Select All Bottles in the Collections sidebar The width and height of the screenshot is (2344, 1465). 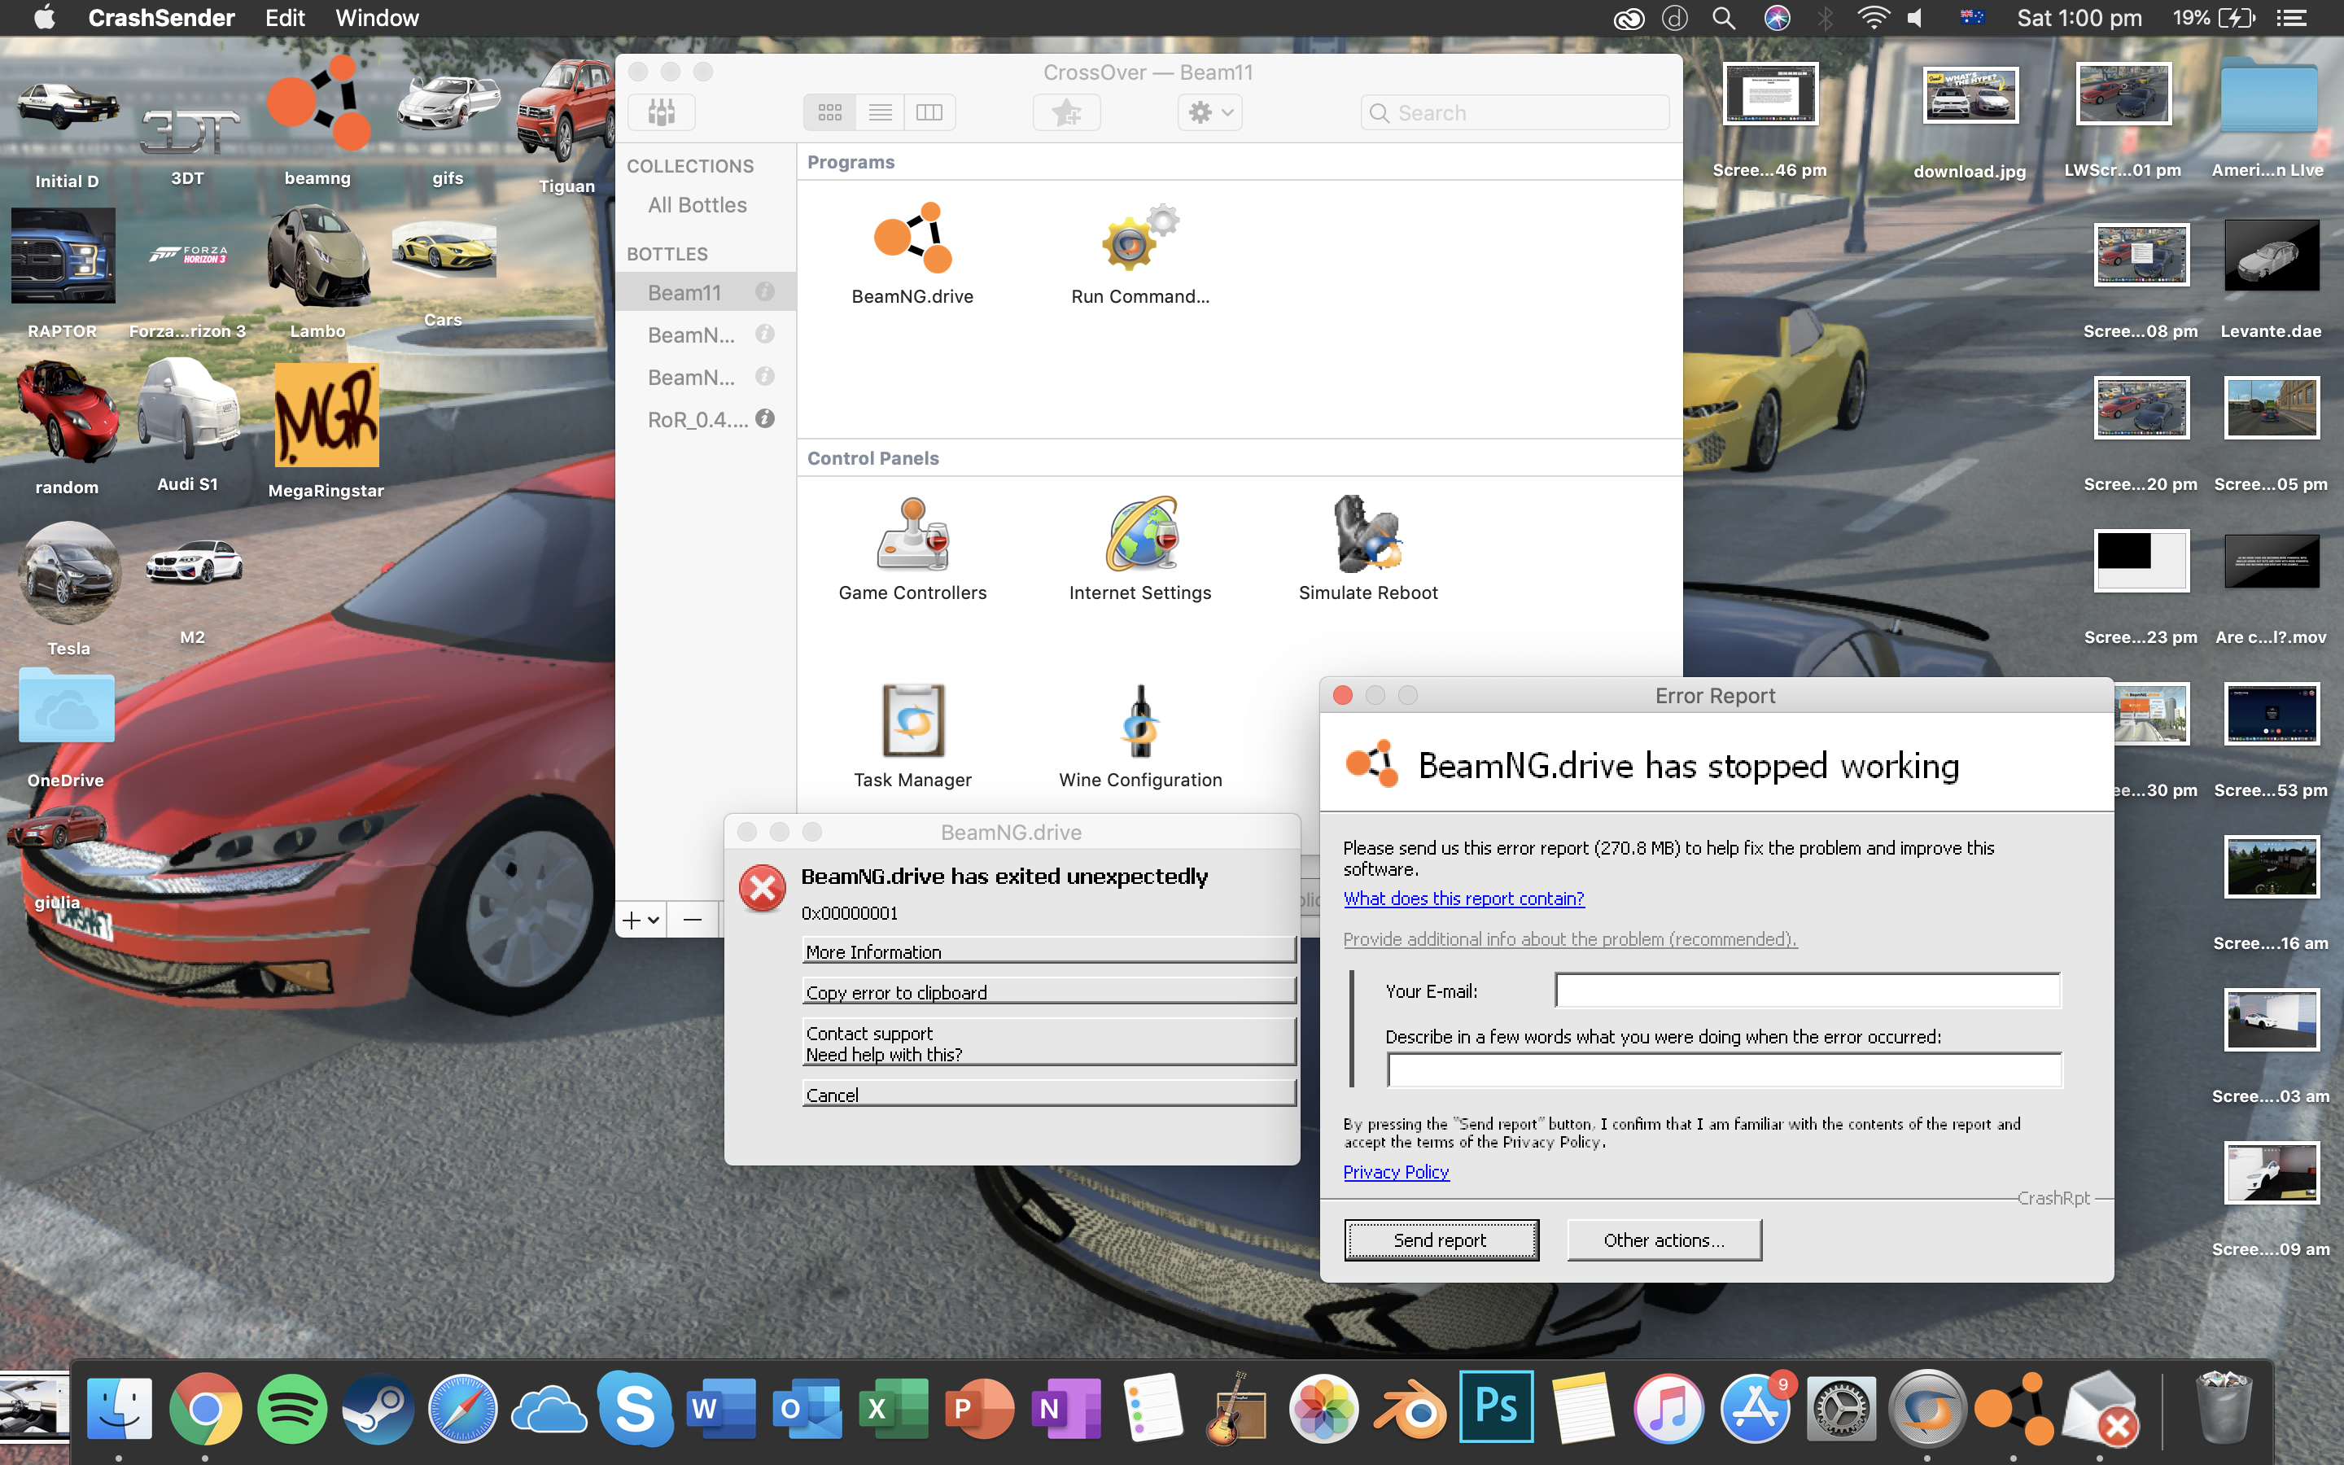(x=698, y=205)
